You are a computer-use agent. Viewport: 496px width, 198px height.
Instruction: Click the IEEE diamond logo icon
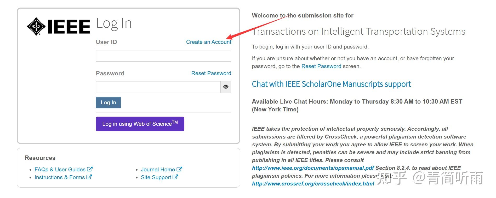tap(36, 26)
